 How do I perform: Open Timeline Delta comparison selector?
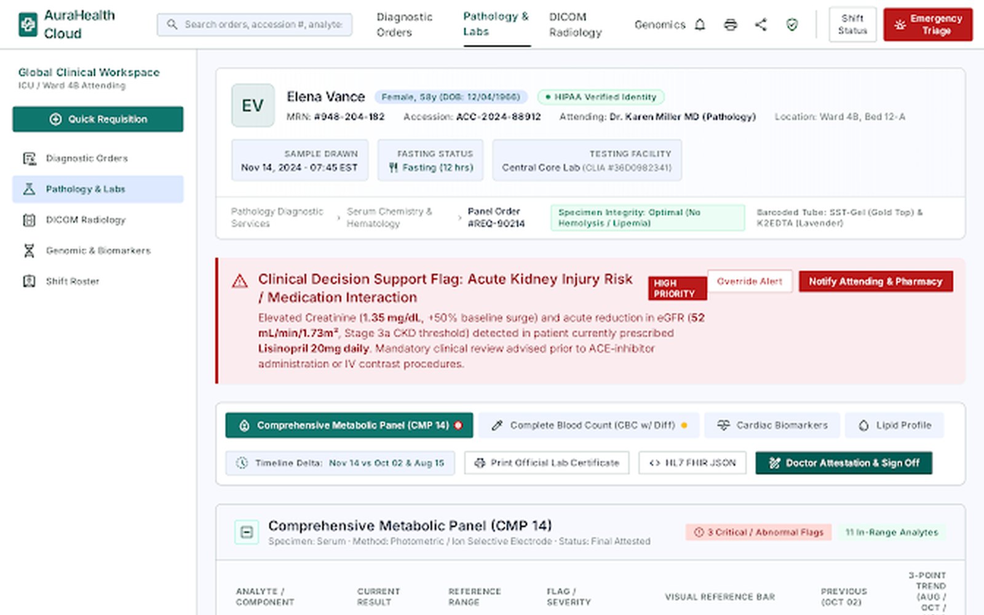340,463
